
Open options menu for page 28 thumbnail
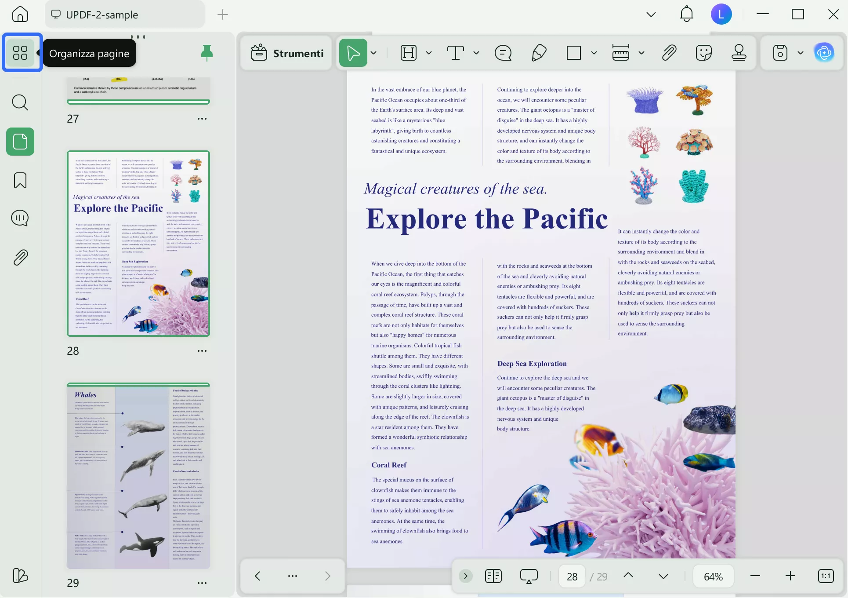click(x=202, y=351)
